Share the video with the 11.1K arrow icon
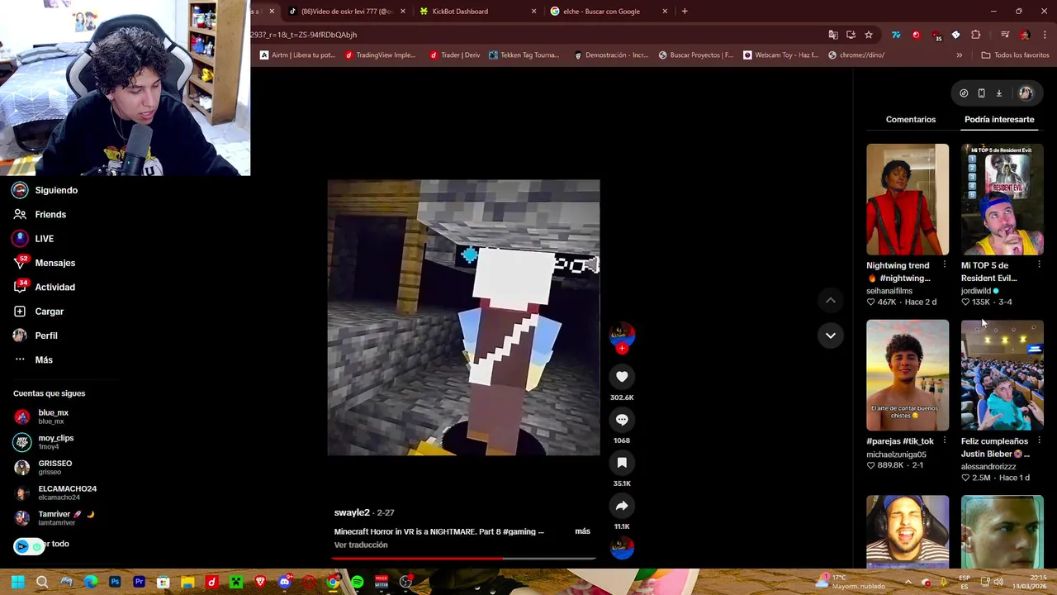The image size is (1057, 595). (x=622, y=506)
